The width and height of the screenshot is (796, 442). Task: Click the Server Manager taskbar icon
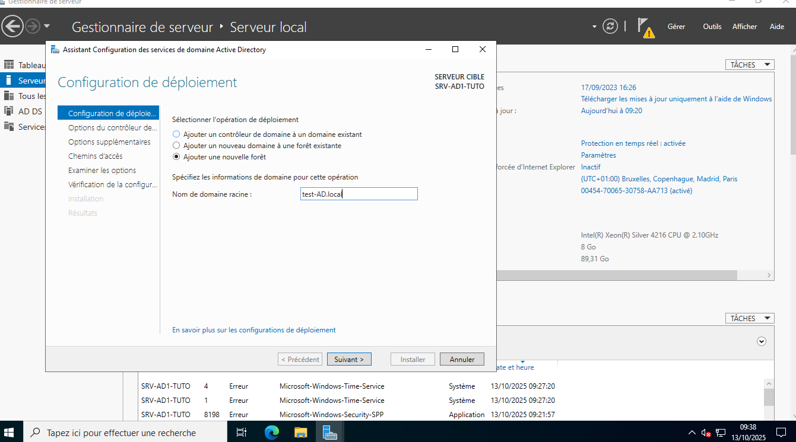[x=330, y=433]
